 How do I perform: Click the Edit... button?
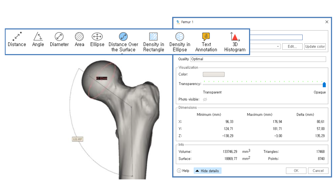[x=292, y=47]
